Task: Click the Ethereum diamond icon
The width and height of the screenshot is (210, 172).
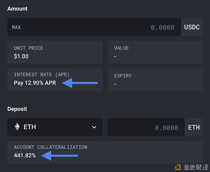Action: 17,127
